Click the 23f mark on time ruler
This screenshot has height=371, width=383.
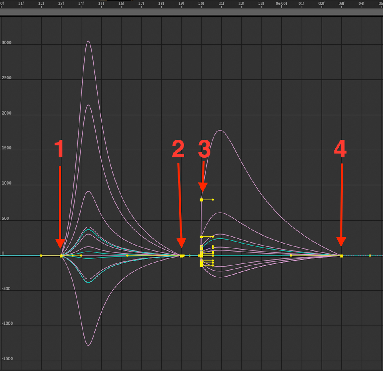261,4
